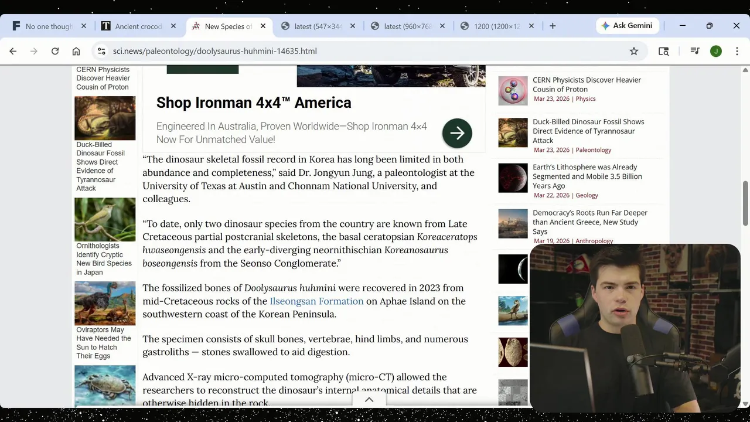Open 'Earth's Lithosphere was Already Segmented' article
This screenshot has height=422, width=750.
pos(587,176)
